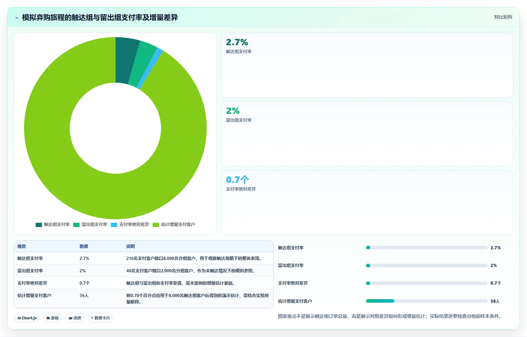This screenshot has height=337, width=527.
Task: Click the 支付率绝对差异 progress bar
Action: click(x=426, y=283)
